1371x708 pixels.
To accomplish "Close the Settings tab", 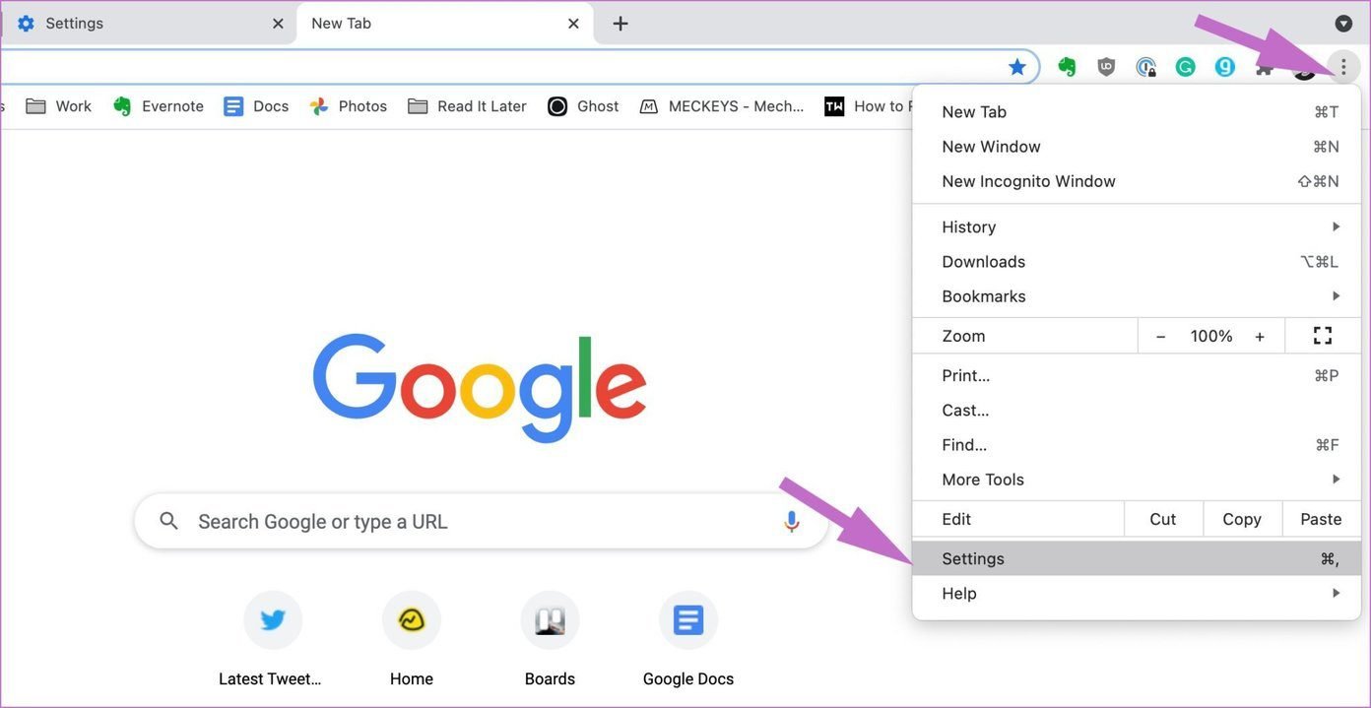I will [x=278, y=24].
